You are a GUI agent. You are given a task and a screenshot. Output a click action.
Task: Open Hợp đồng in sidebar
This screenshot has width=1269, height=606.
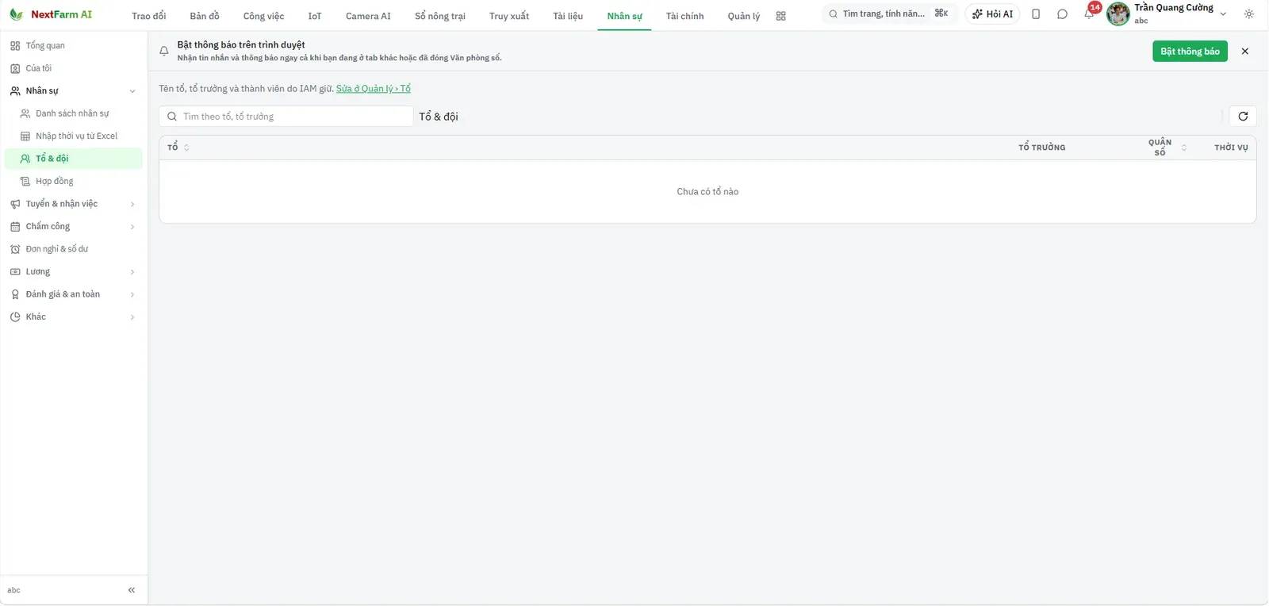click(x=74, y=182)
